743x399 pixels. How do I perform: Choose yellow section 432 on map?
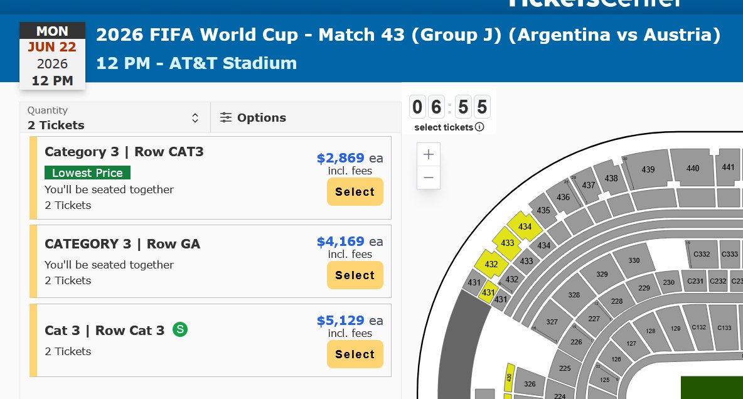tap(491, 264)
